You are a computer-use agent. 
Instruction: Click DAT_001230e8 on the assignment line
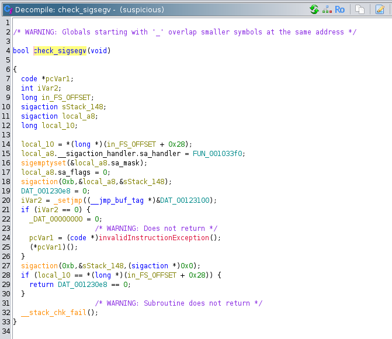[x=46, y=191]
